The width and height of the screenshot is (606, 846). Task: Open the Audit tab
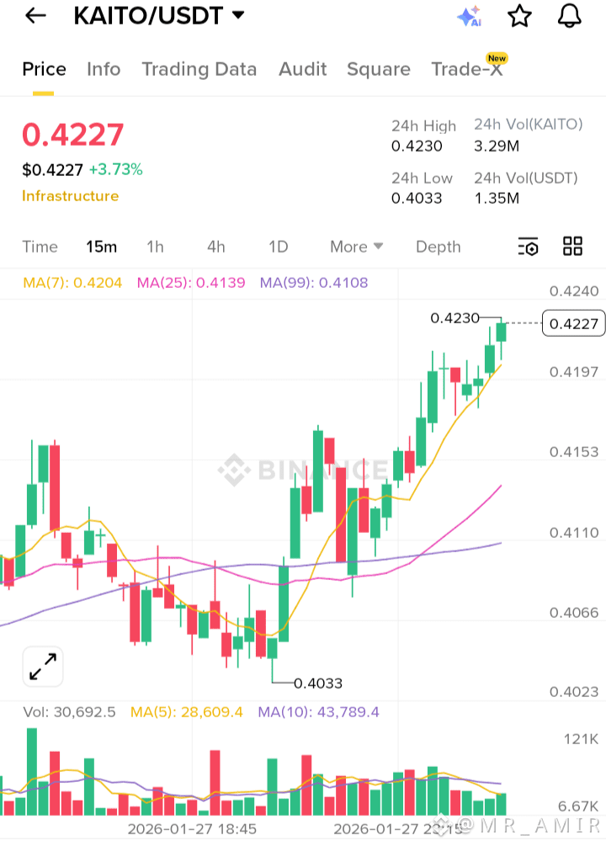[303, 69]
